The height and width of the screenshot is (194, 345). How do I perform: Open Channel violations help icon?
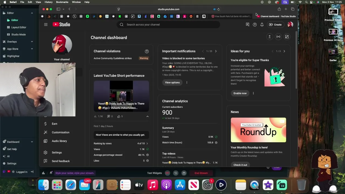tap(147, 51)
